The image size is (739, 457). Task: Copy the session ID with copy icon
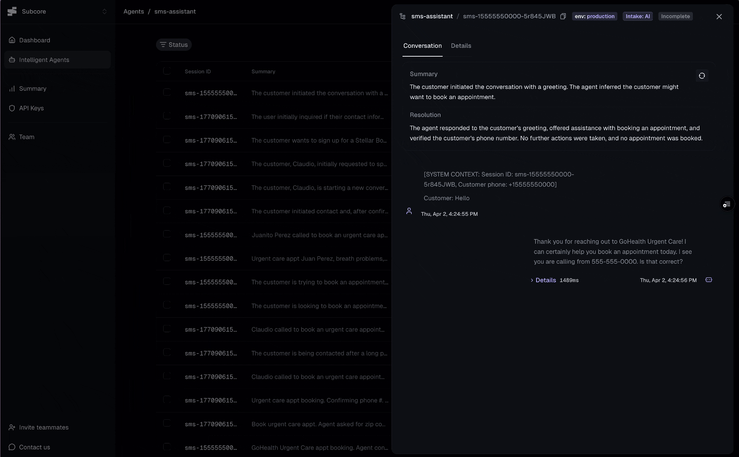pyautogui.click(x=563, y=17)
